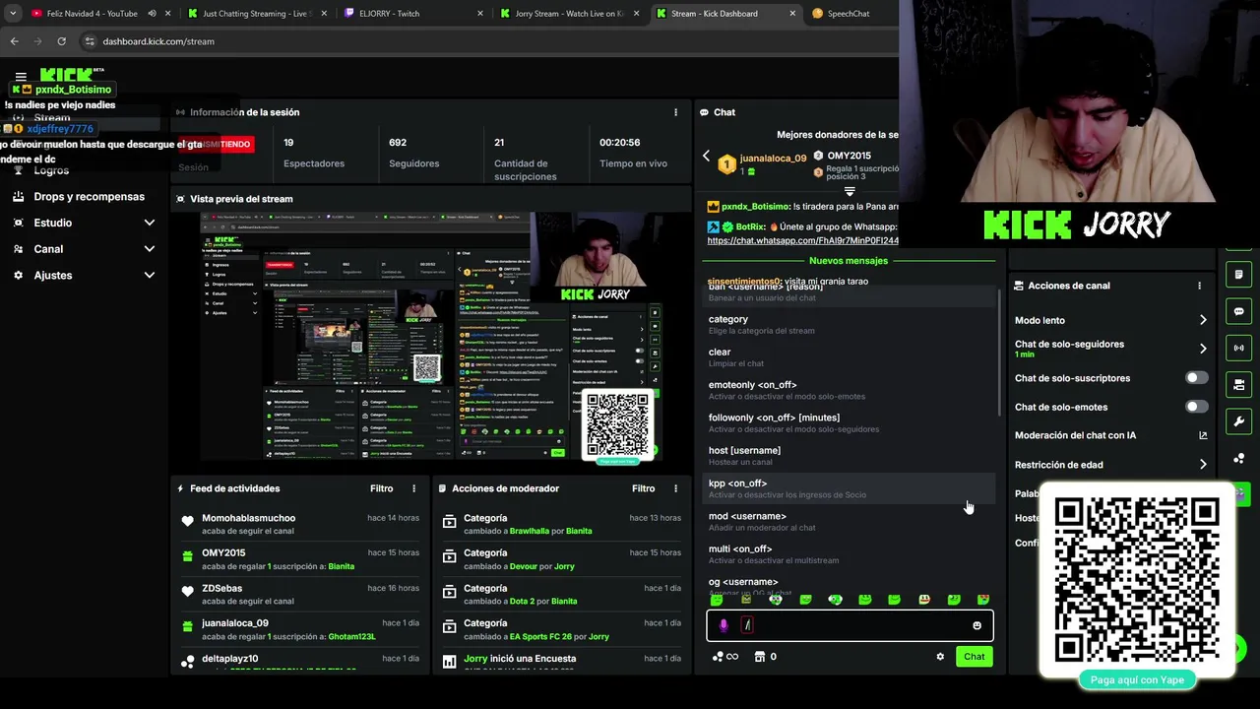This screenshot has width=1260, height=709.
Task: Open Acciones de moderador three-dot menu
Action: pos(675,488)
